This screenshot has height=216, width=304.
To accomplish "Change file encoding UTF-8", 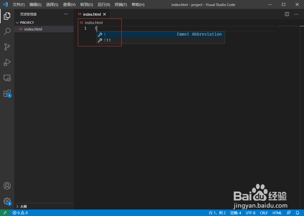I will [251, 213].
